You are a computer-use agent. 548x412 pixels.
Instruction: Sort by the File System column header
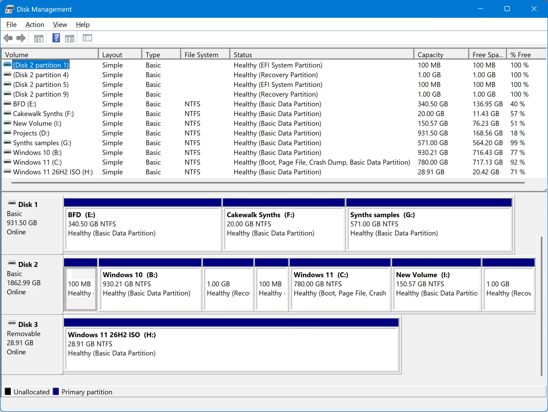tap(206, 55)
